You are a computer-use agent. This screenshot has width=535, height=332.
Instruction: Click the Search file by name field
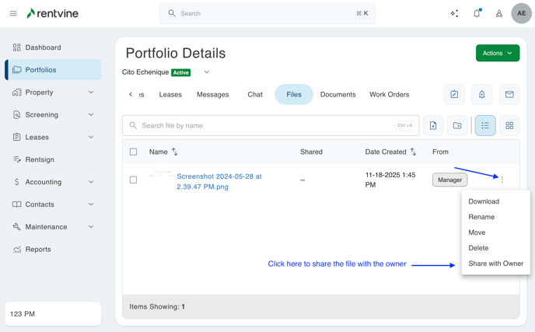pos(264,125)
